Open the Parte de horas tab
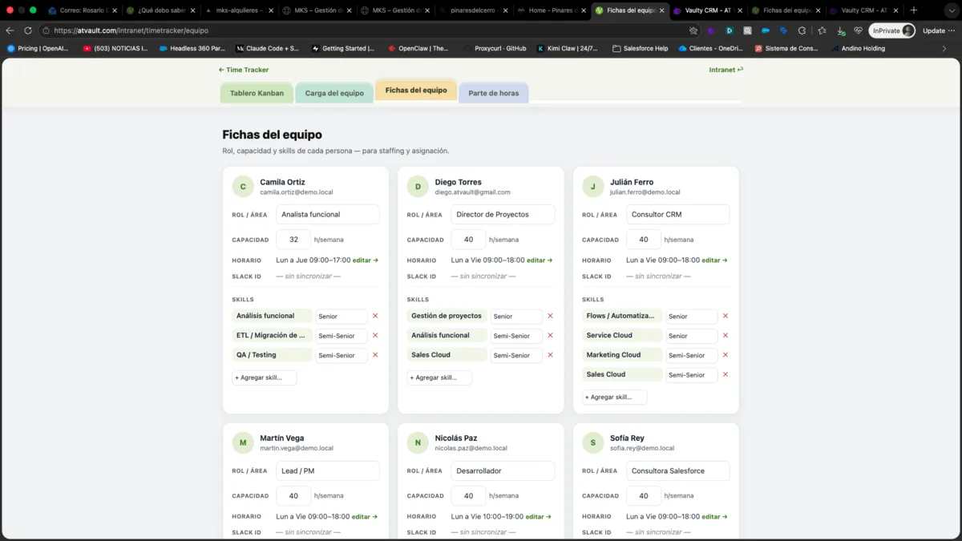This screenshot has height=541, width=962. 493,93
